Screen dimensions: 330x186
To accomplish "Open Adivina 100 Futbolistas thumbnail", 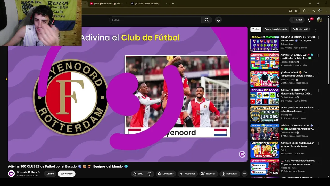I will tap(265, 132).
